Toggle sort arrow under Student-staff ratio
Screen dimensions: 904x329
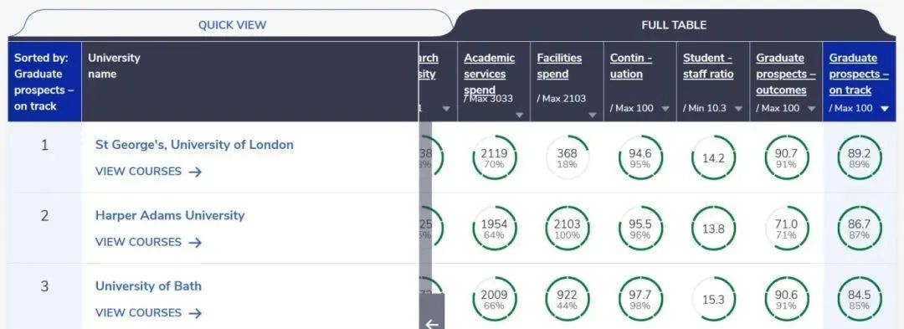click(x=738, y=108)
